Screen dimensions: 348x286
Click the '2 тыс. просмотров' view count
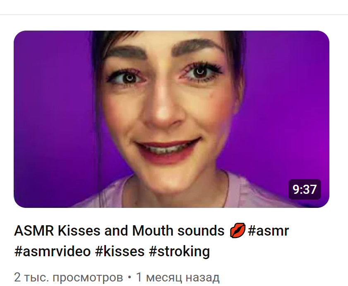(68, 277)
